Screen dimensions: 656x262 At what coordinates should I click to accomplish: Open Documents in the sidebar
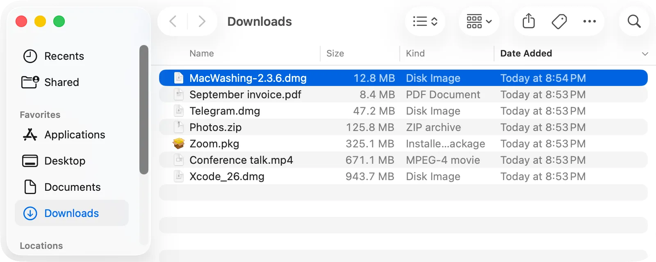[x=72, y=187]
